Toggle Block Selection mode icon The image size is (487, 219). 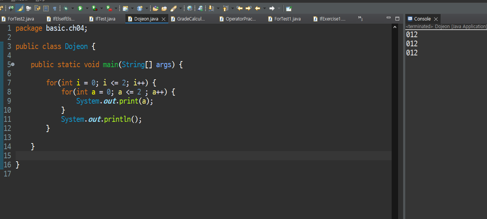point(46,8)
